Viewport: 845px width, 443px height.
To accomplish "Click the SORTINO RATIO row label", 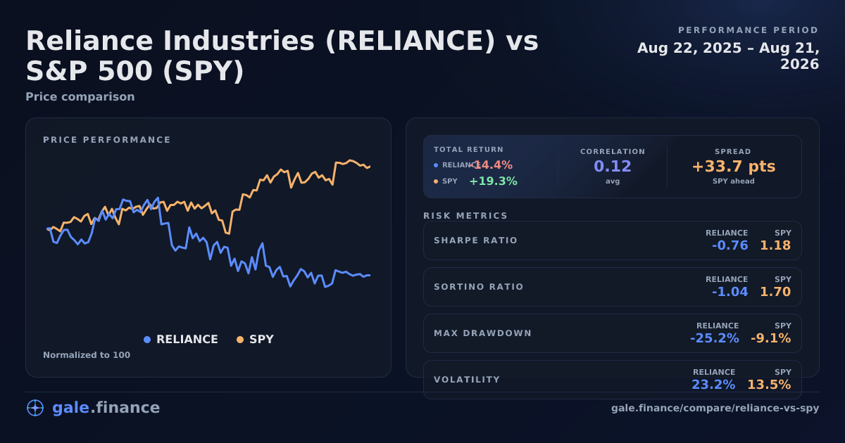I will (479, 287).
